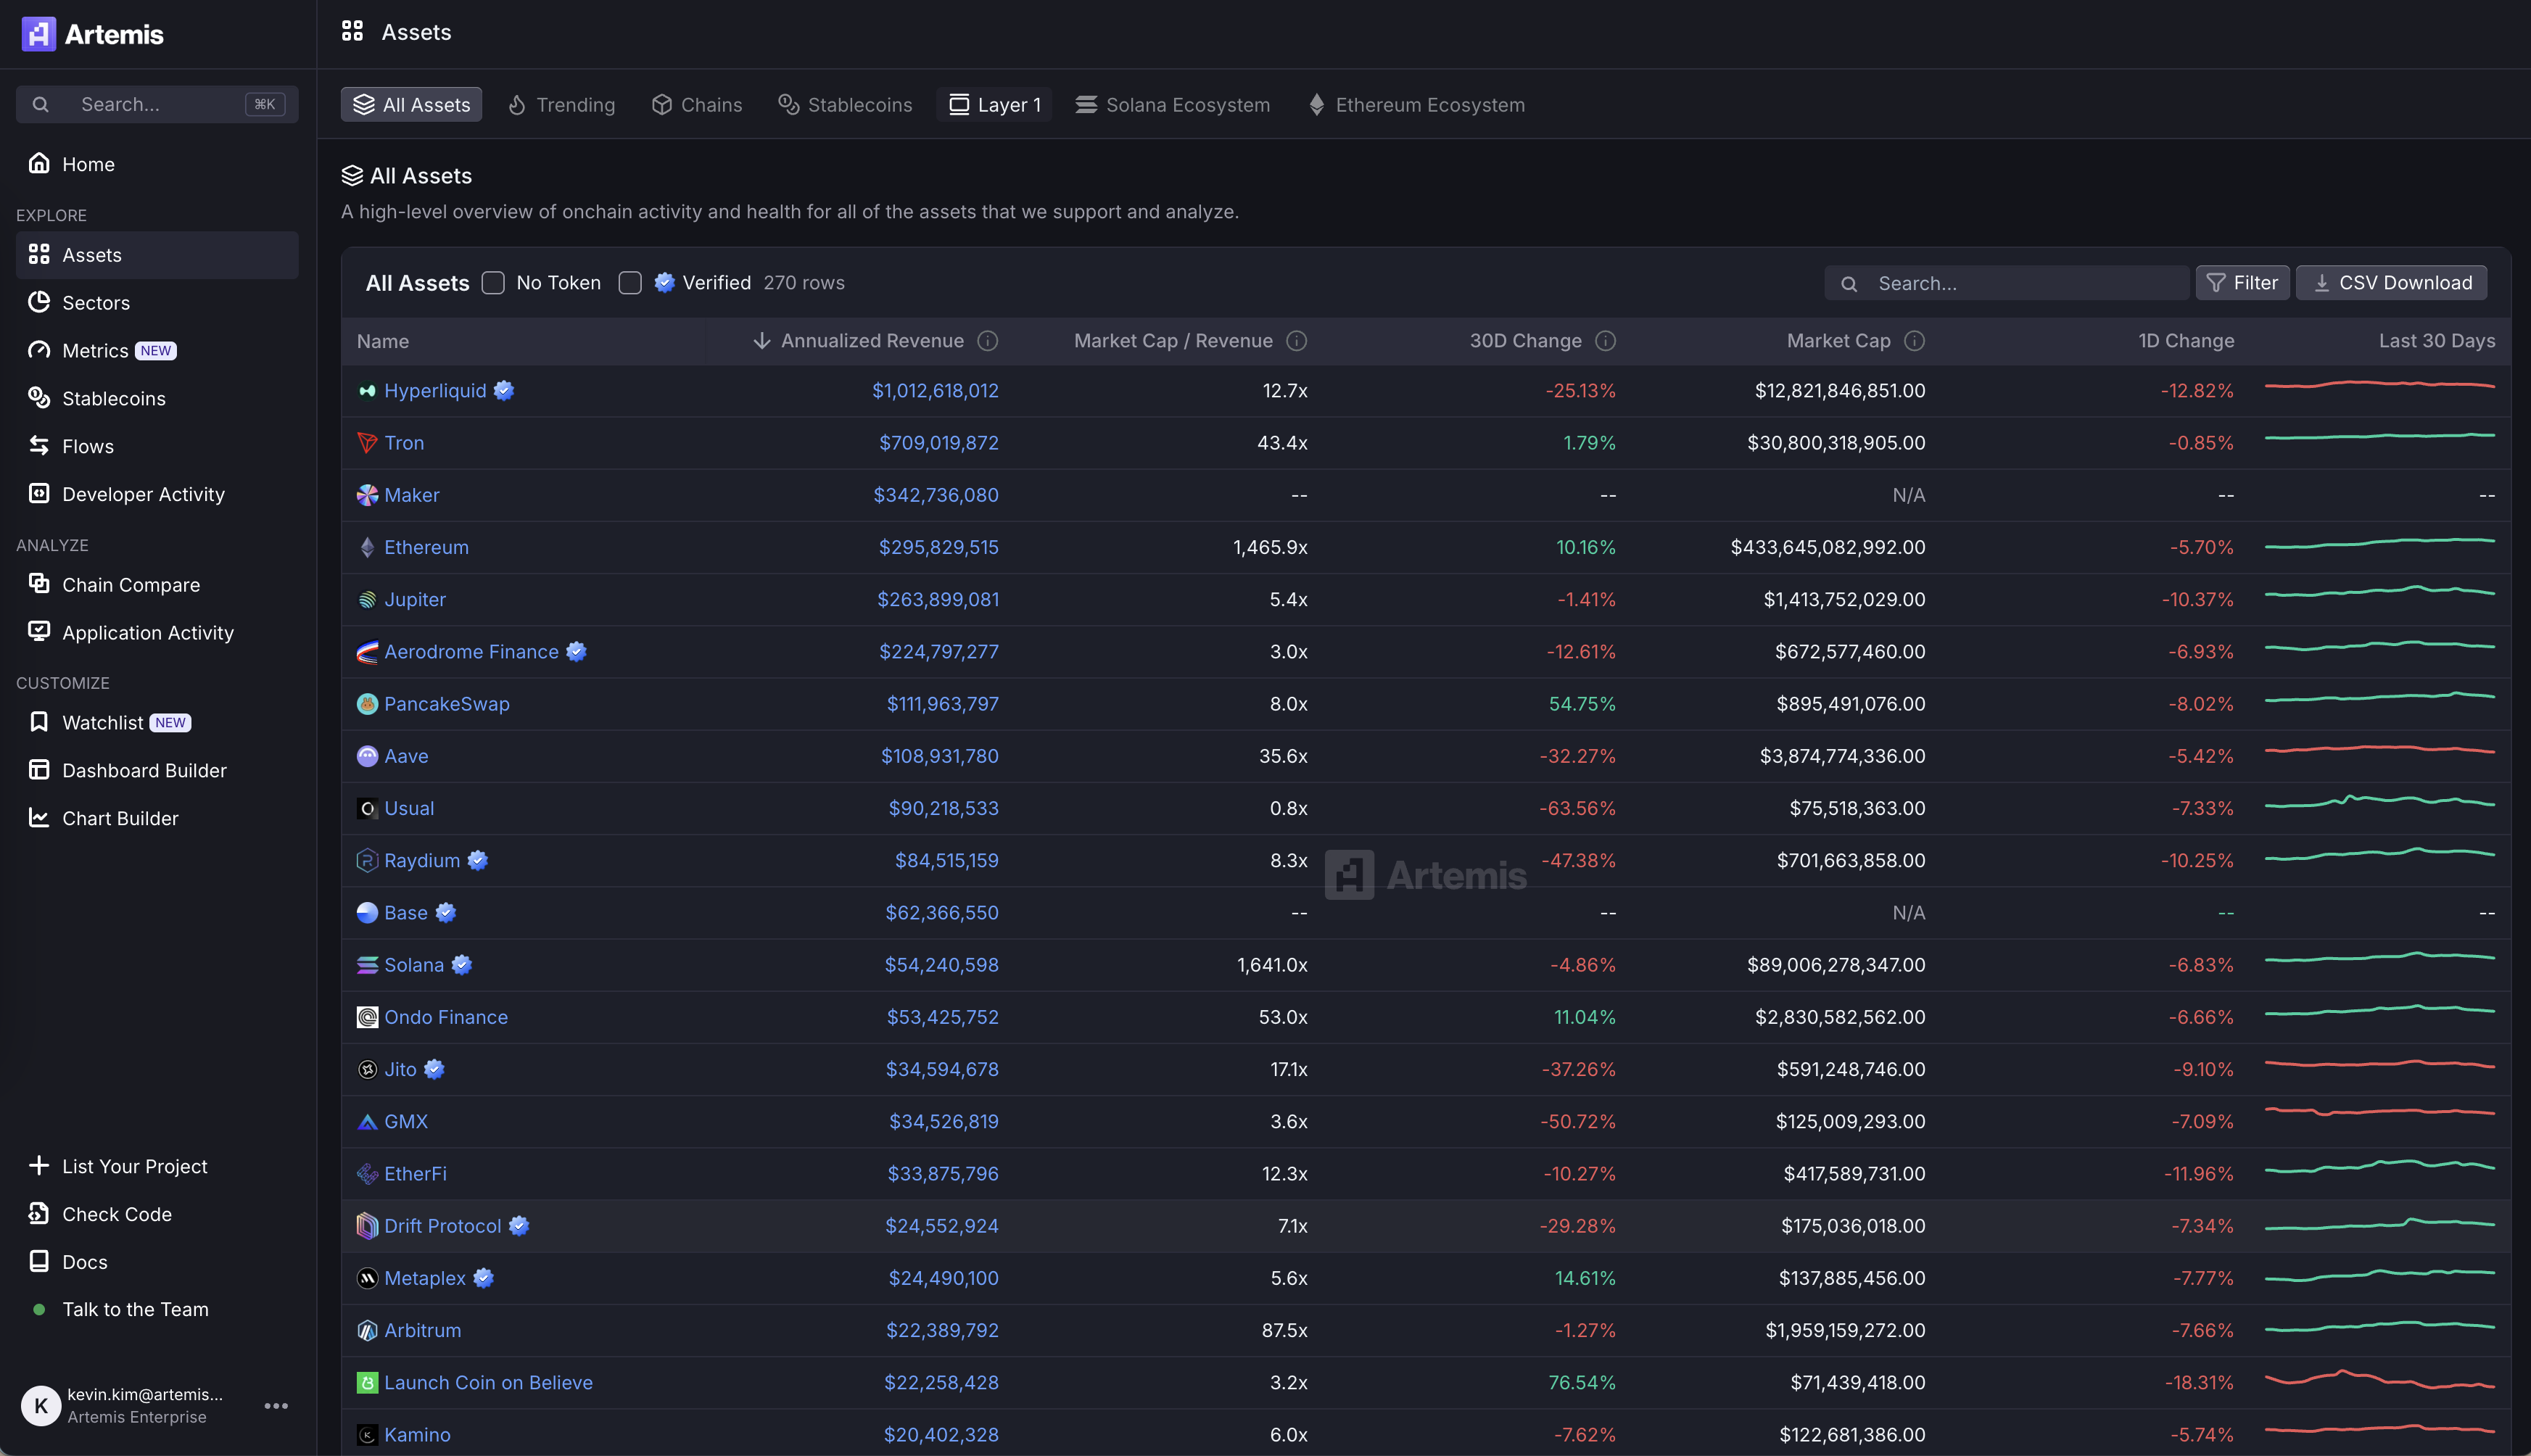
Task: Toggle the No Token checkbox
Action: [x=493, y=283]
